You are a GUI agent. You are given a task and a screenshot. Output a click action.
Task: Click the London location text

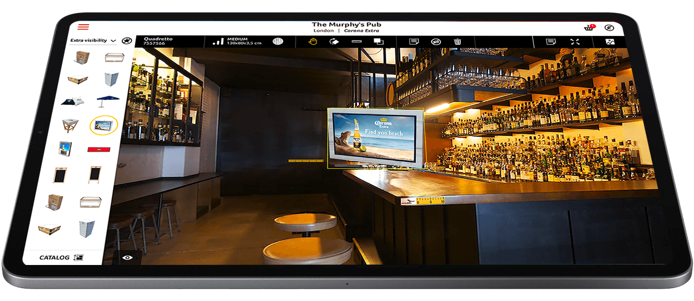coord(324,31)
